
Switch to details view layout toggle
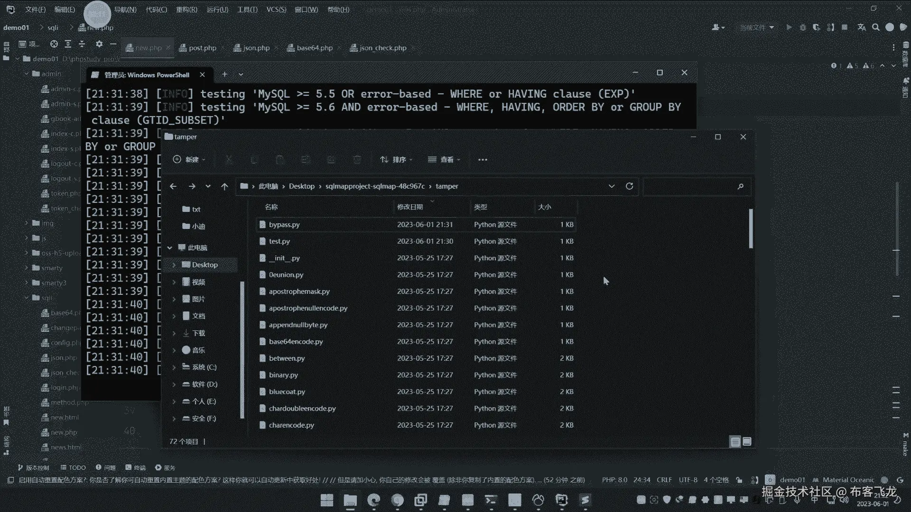[x=735, y=442]
